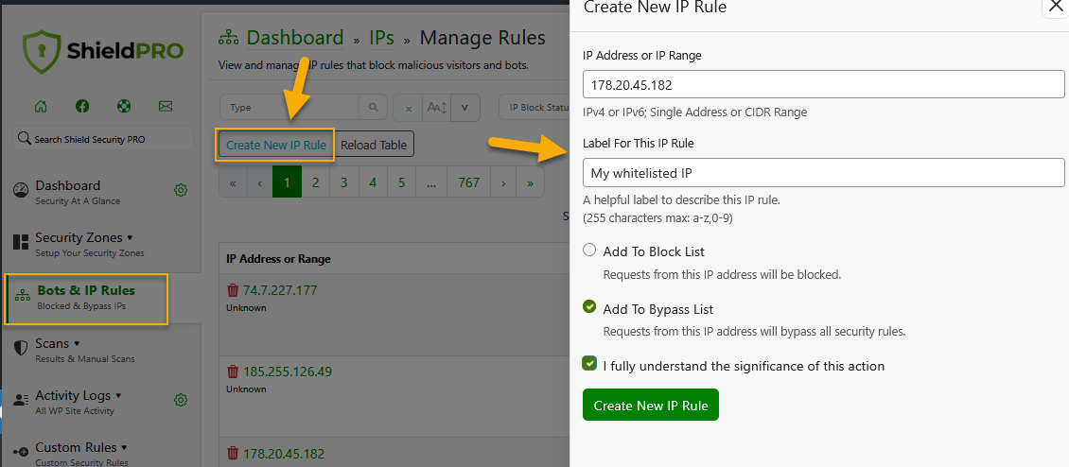Click the sitemap icon beside the Dashboard breadcrumb
Screen dimensions: 1069x467
point(228,38)
